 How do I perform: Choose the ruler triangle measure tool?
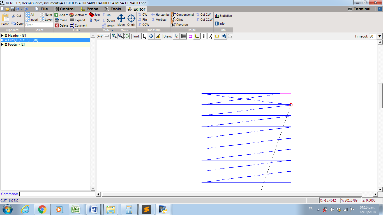coord(158,36)
